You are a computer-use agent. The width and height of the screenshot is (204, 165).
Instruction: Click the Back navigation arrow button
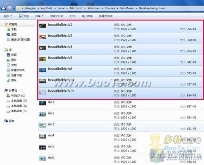pyautogui.click(x=3, y=9)
